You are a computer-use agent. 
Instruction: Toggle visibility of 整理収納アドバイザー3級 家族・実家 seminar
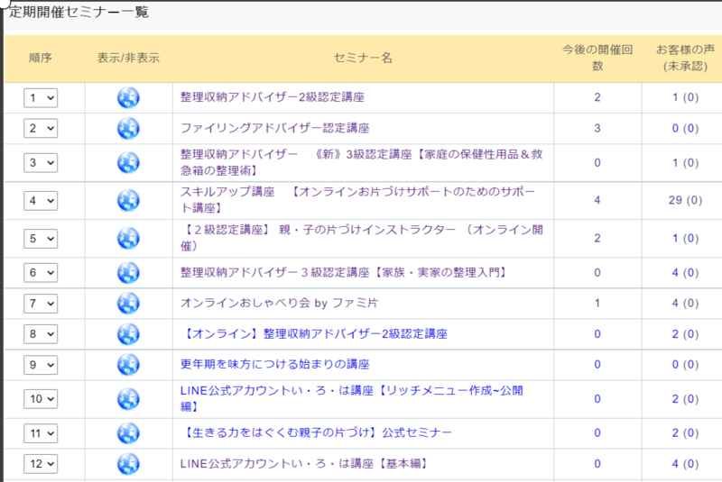point(128,273)
